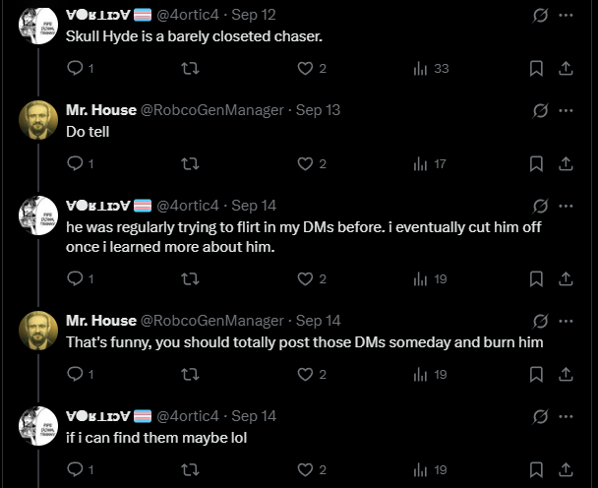Share the "Do tell" tweet
The width and height of the screenshot is (598, 488).
click(x=567, y=163)
